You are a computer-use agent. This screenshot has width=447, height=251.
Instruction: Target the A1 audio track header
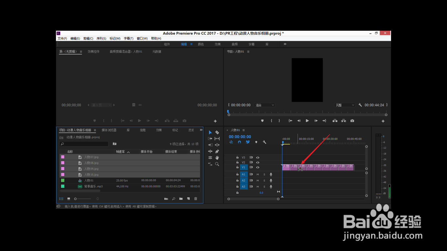[x=243, y=175]
